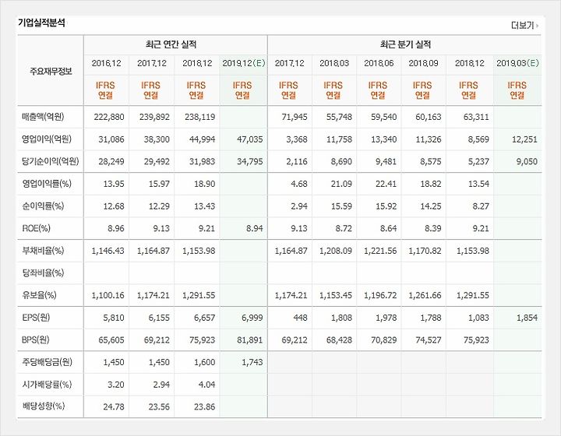The image size is (561, 436).
Task: Select net income estimate 34,795
Action: 250,161
